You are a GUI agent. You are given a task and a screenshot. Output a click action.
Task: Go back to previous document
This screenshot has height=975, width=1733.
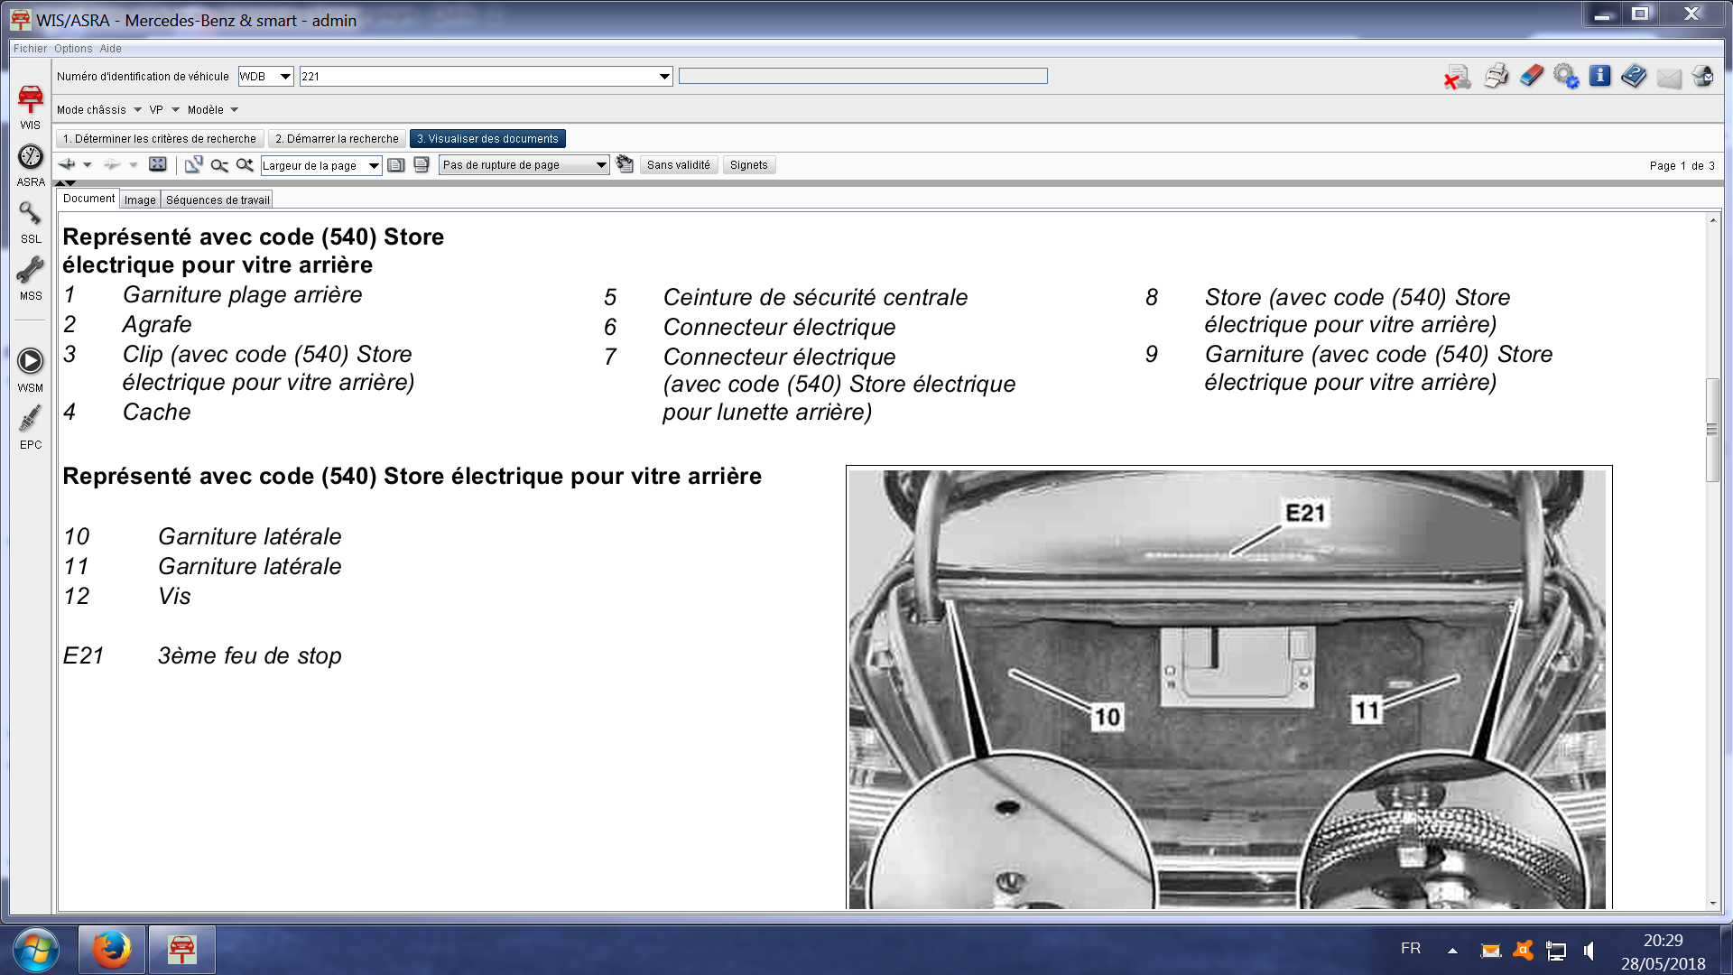(x=67, y=164)
